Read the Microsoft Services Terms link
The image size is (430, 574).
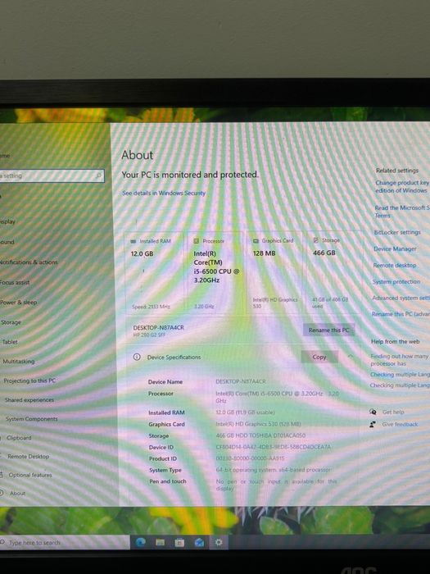point(402,212)
